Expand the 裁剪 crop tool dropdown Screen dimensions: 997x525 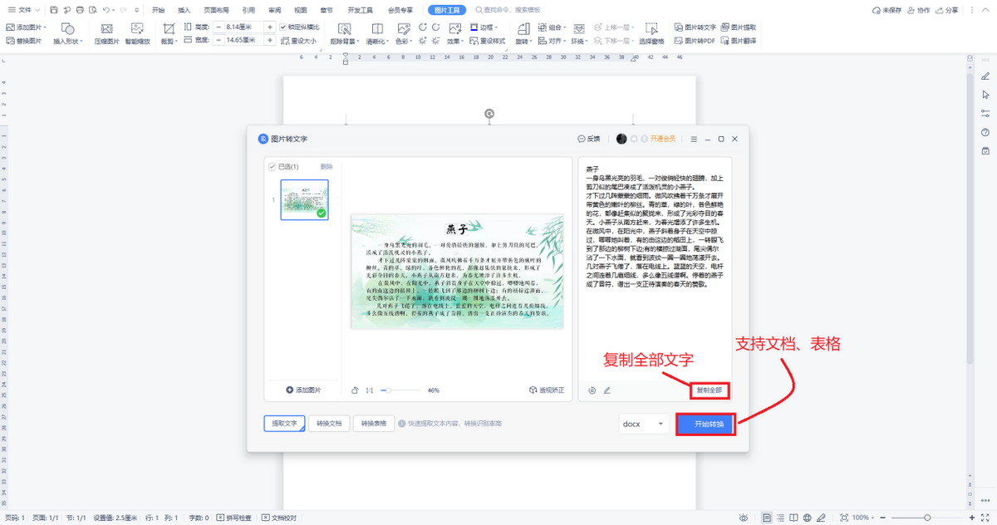point(176,40)
